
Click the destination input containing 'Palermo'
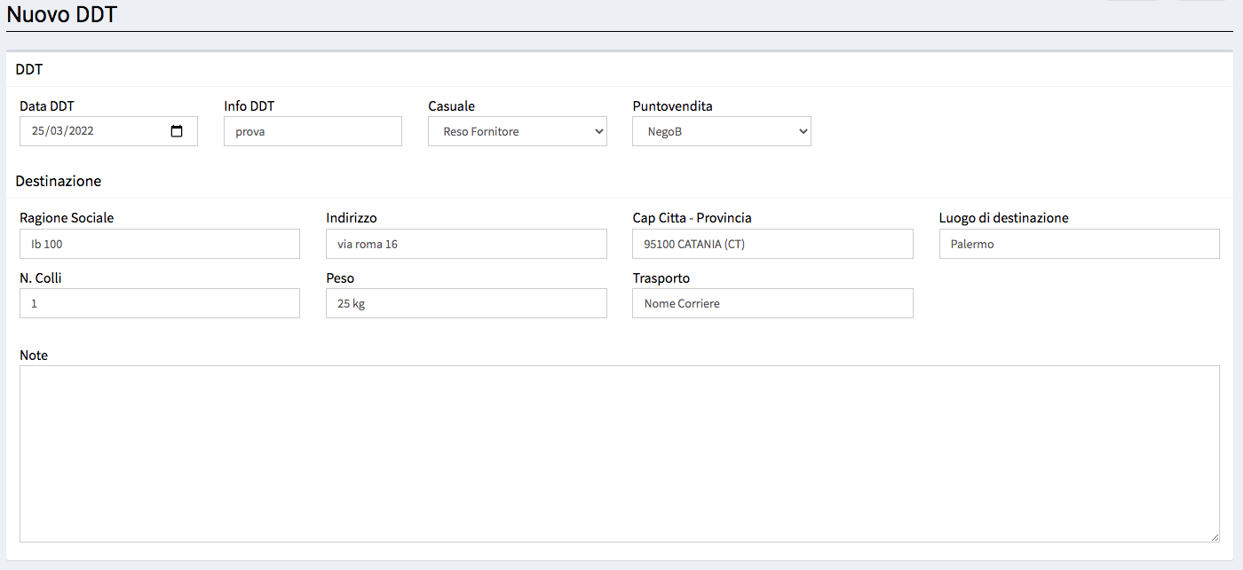click(x=1080, y=244)
